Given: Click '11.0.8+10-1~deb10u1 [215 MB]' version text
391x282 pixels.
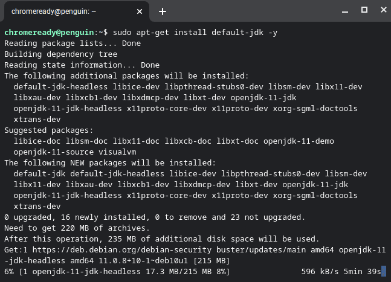Looking at the screenshot, I should [x=164, y=261].
